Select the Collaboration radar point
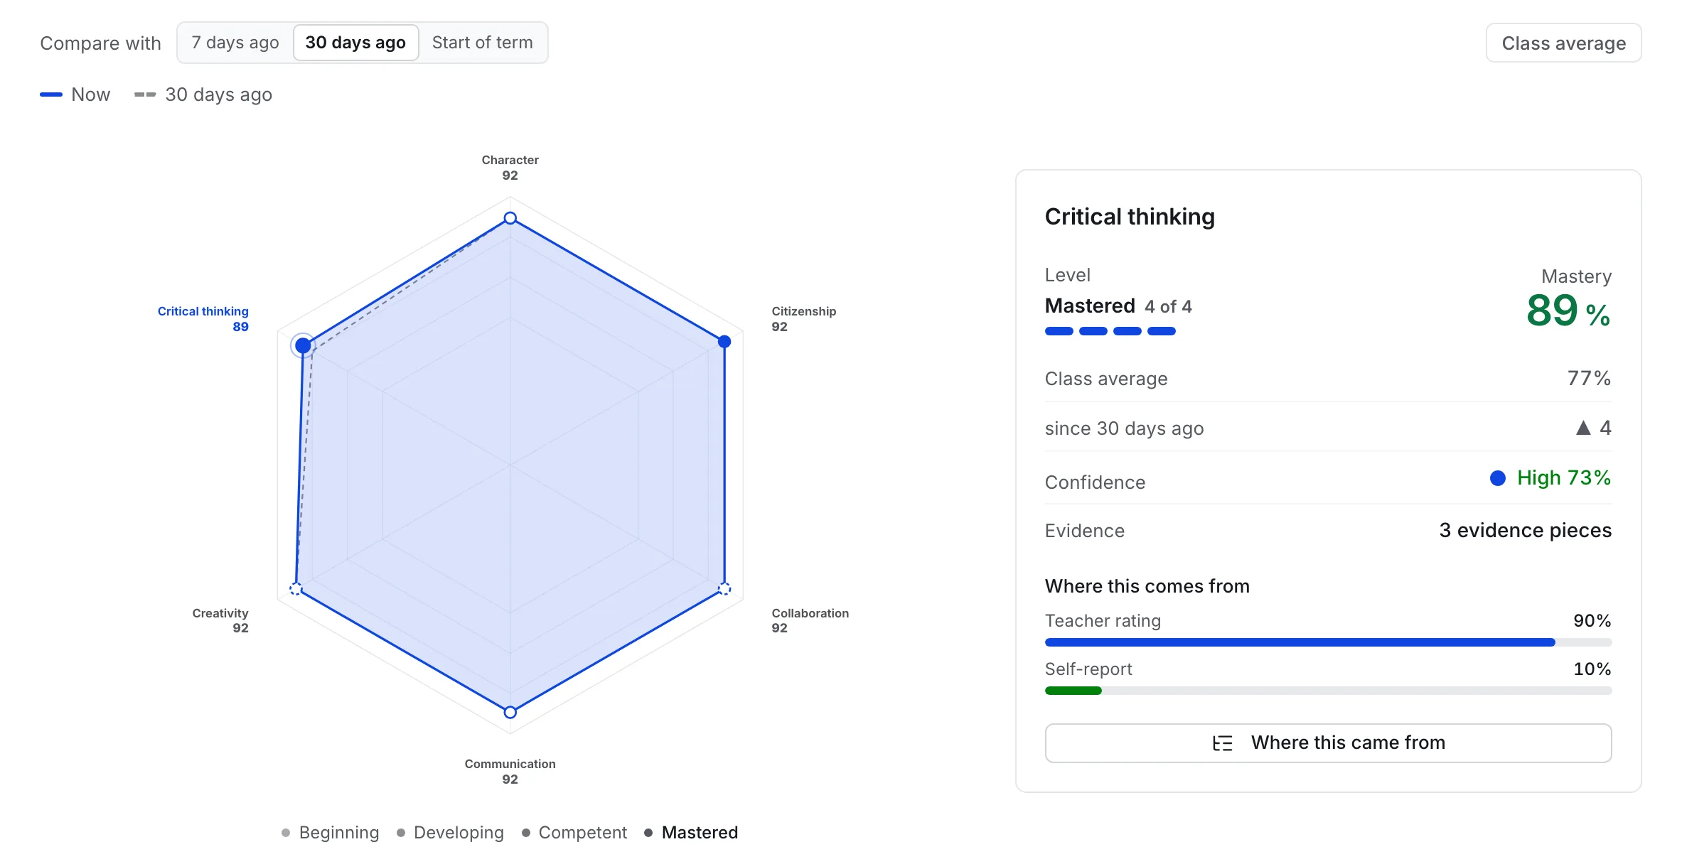The width and height of the screenshot is (1682, 864). tap(724, 589)
